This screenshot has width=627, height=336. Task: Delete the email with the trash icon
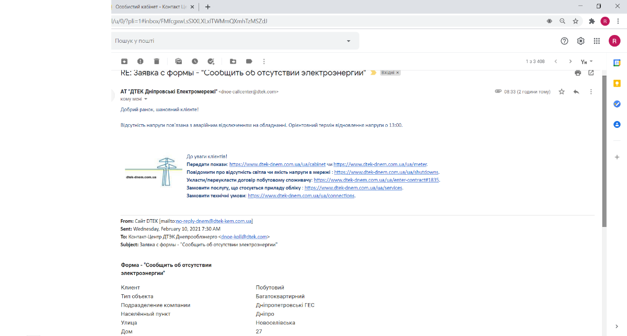(157, 62)
